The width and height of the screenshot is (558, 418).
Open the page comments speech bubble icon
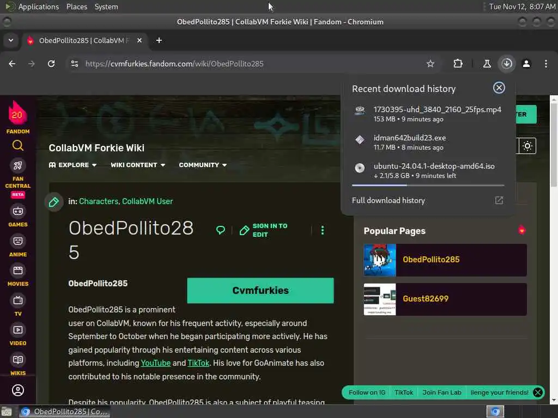pos(221,230)
